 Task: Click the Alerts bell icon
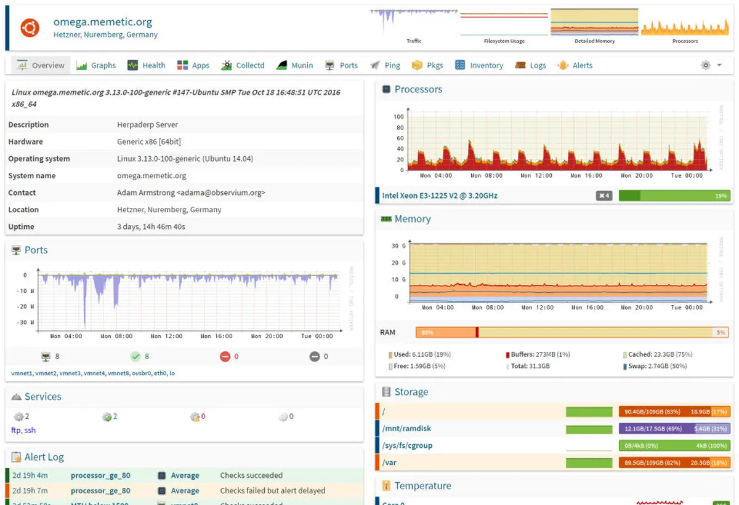562,65
